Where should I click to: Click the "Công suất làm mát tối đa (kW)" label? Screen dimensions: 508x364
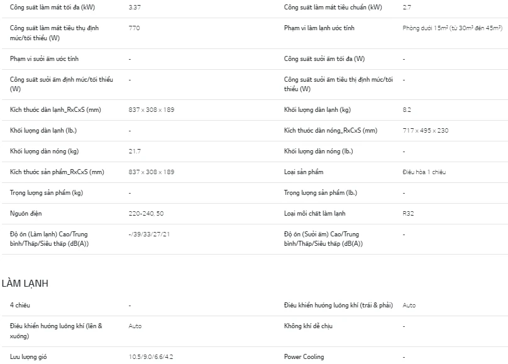pos(53,8)
